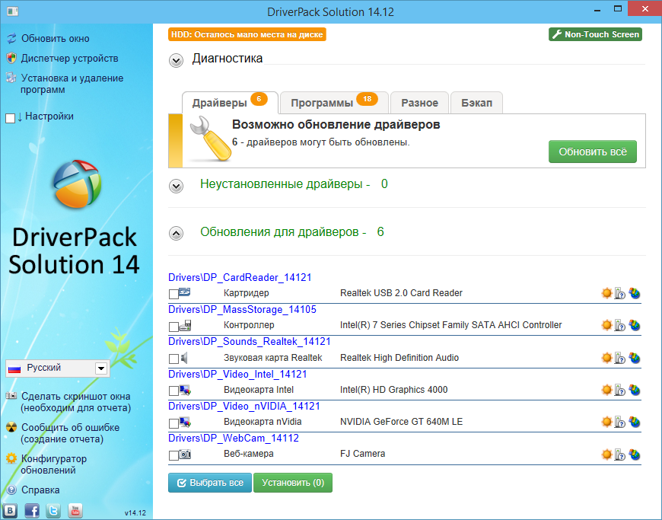
Task: Open driver info icon for SATA AHCI Controller
Action: 619,325
